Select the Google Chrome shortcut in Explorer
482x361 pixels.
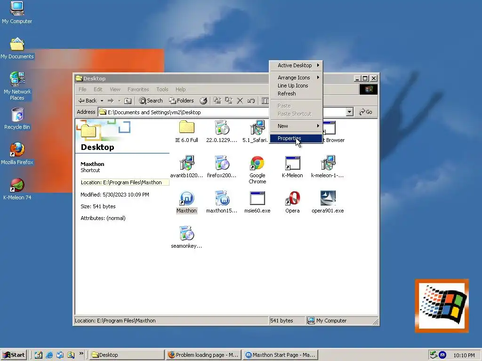tap(257, 170)
